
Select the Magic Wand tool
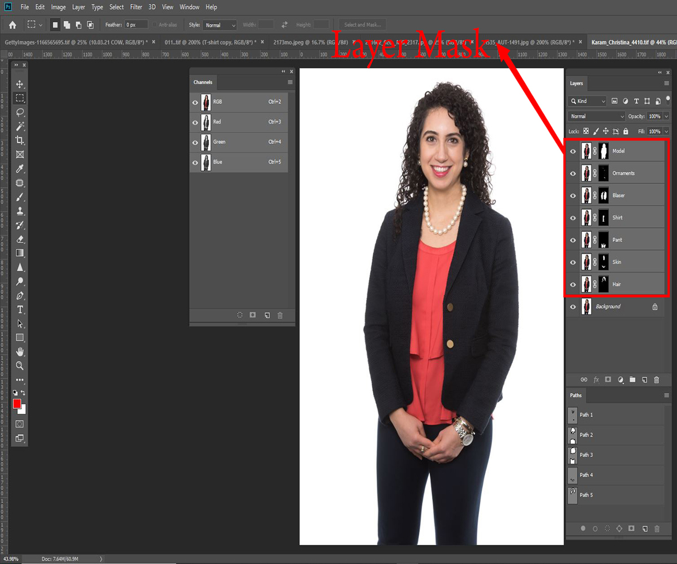(20, 126)
